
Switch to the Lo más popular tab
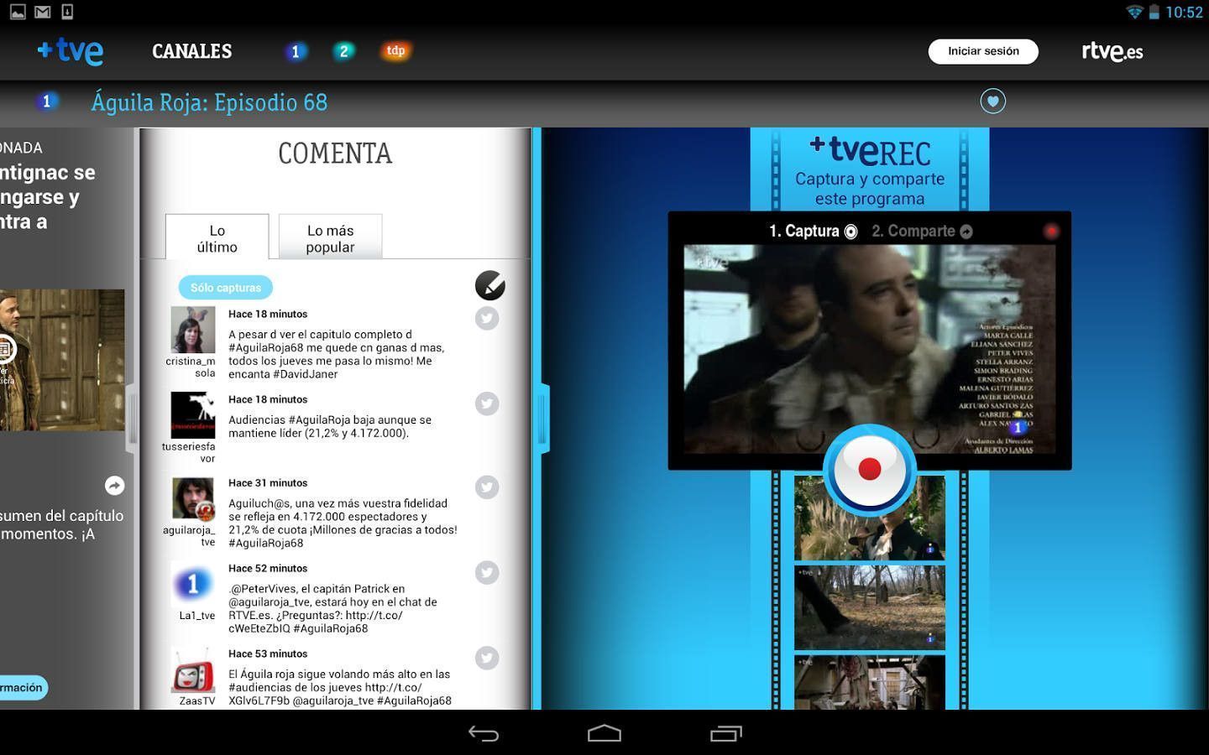[x=330, y=238]
